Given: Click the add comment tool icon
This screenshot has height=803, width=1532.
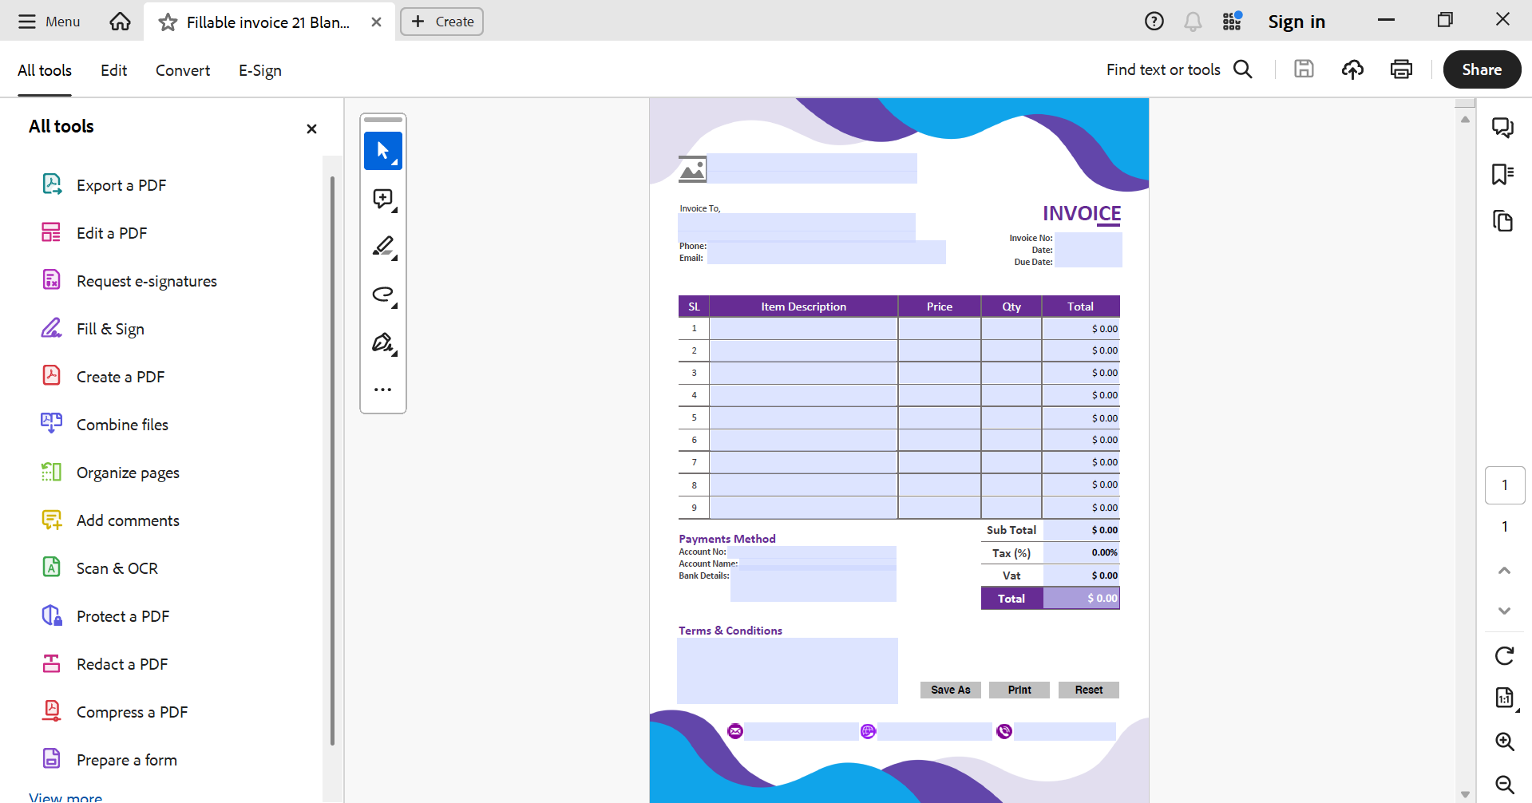Looking at the screenshot, I should tap(382, 199).
